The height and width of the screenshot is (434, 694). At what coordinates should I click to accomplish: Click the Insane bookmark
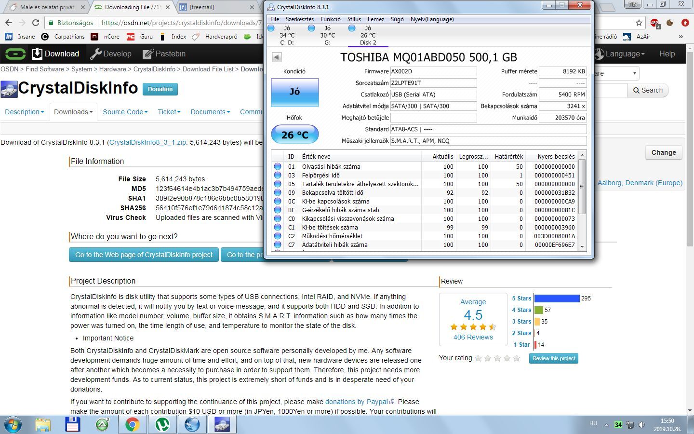(x=20, y=36)
